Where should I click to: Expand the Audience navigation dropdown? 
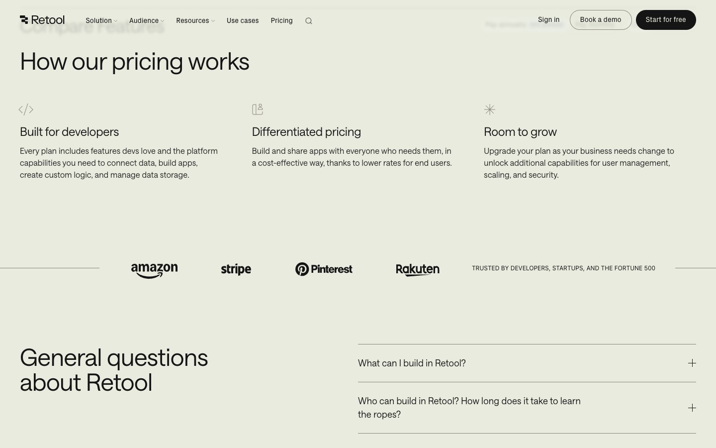click(x=146, y=20)
